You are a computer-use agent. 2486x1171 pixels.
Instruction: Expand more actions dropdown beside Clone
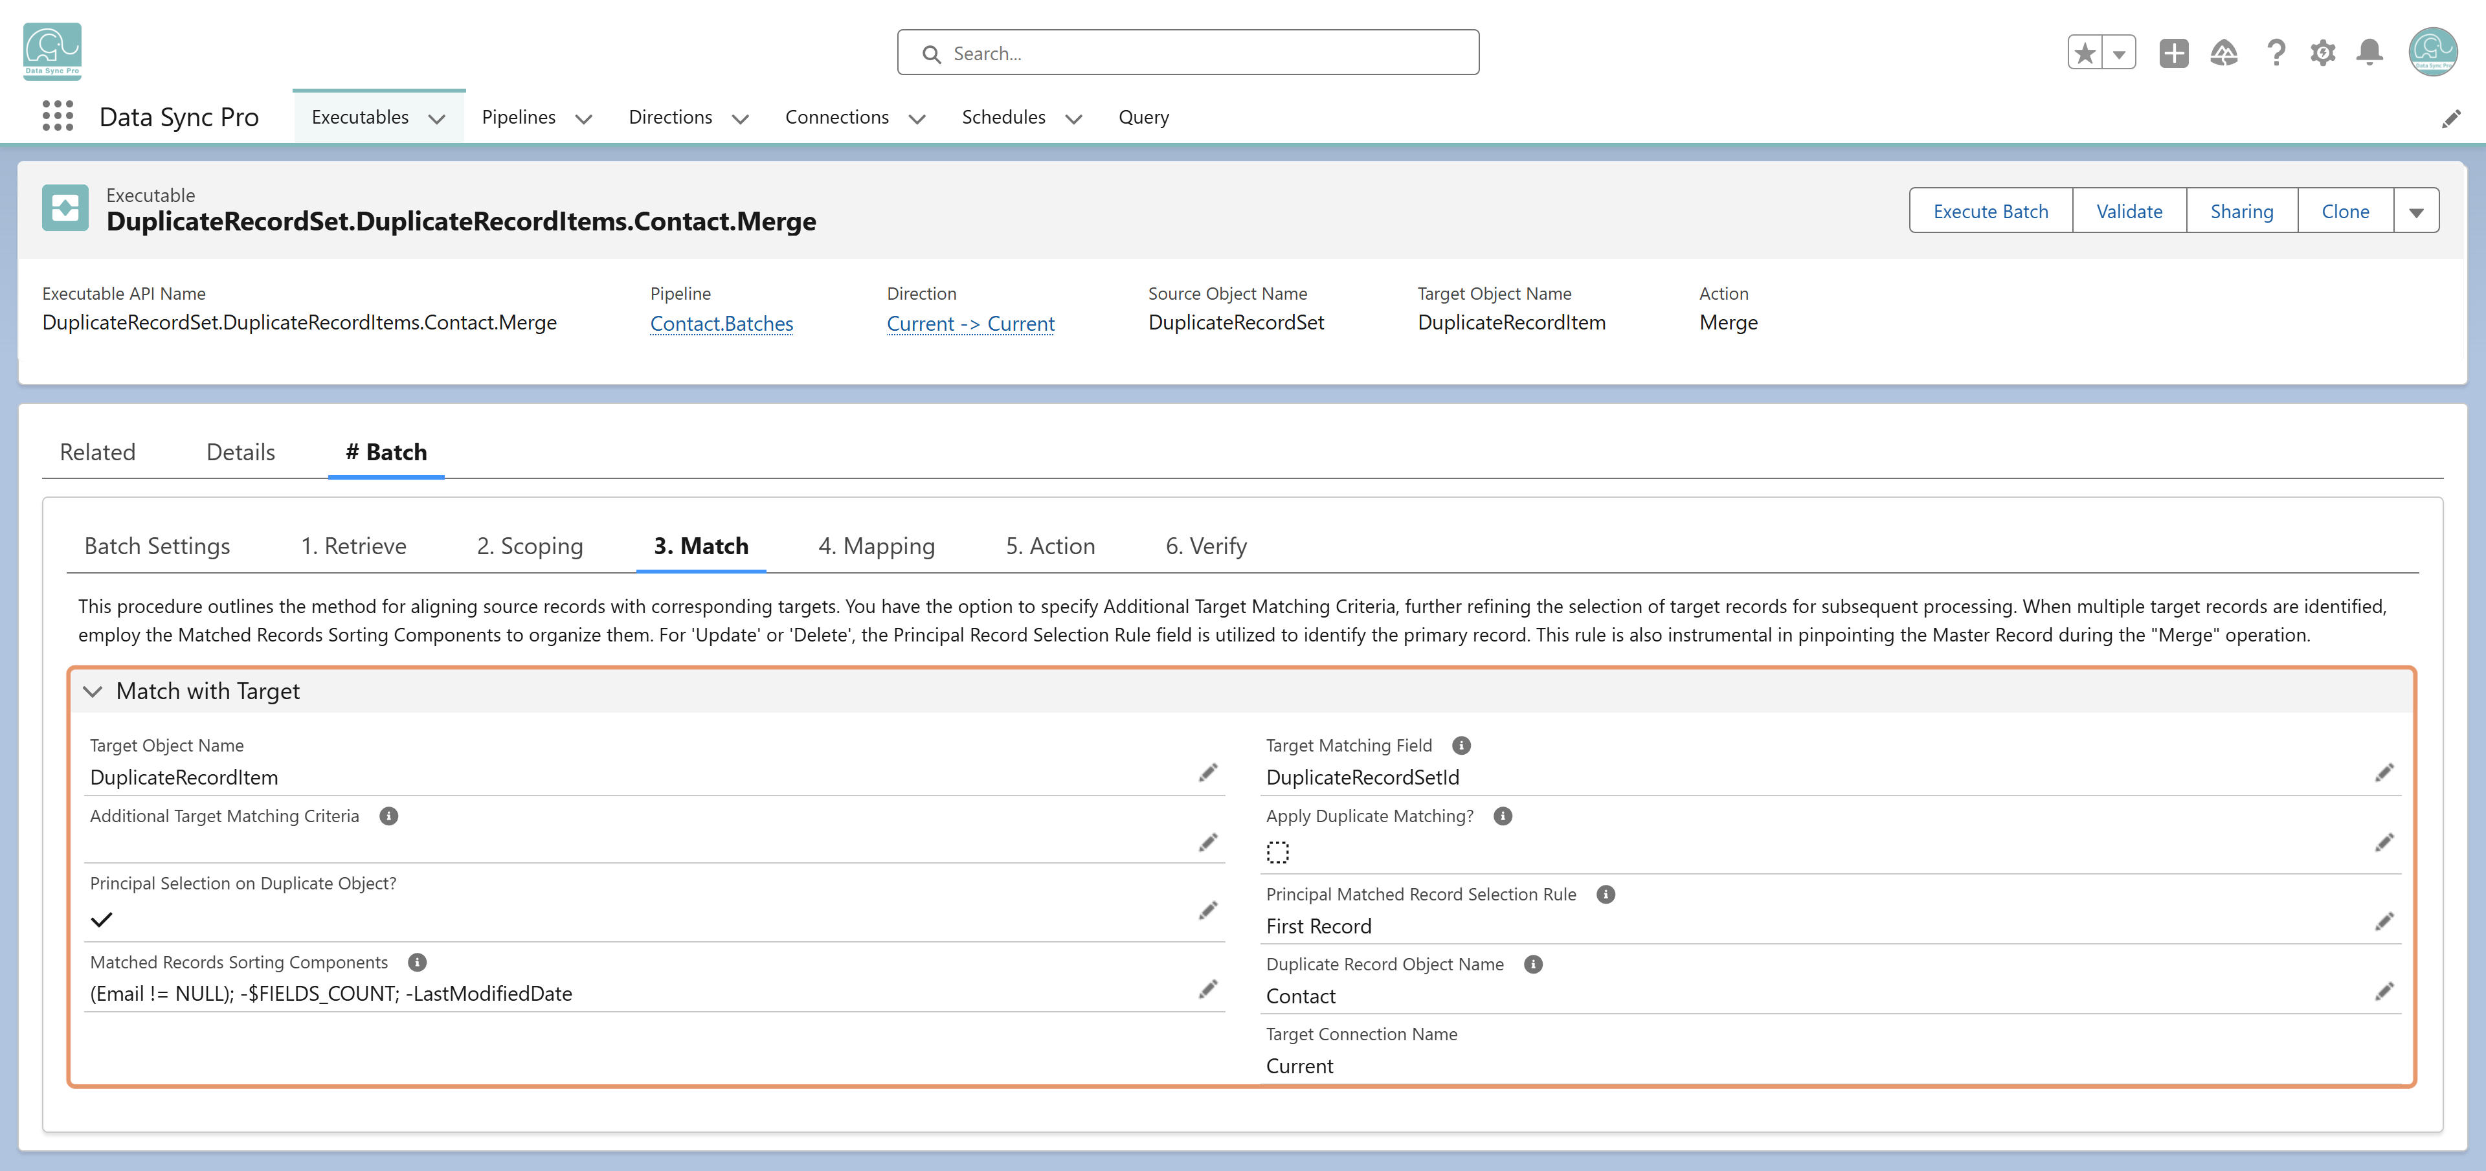point(2415,211)
